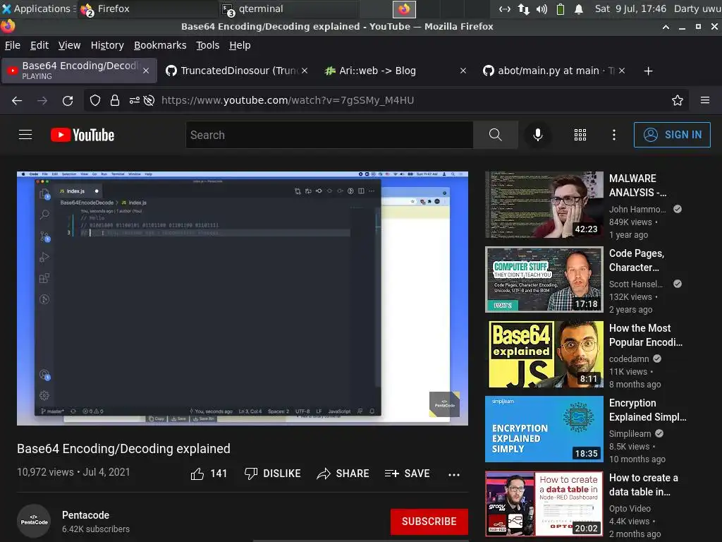Open the Encryption Explained Simply 18:35 thumbnail
Viewport: 722px width, 542px height.
(x=544, y=429)
